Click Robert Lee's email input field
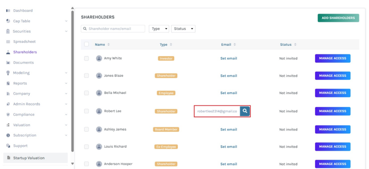This screenshot has height=169, width=369. (217, 111)
